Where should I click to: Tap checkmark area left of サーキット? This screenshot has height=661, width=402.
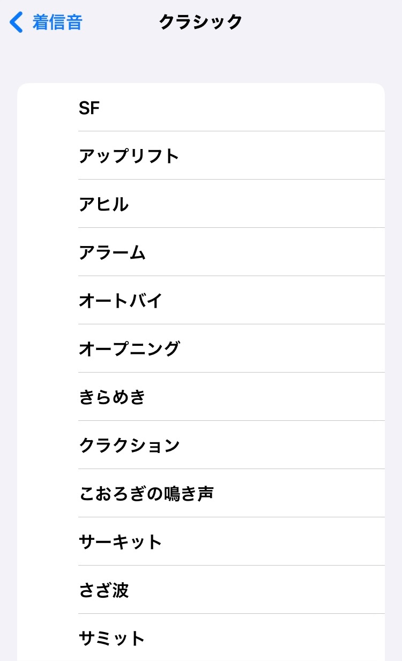(48, 542)
